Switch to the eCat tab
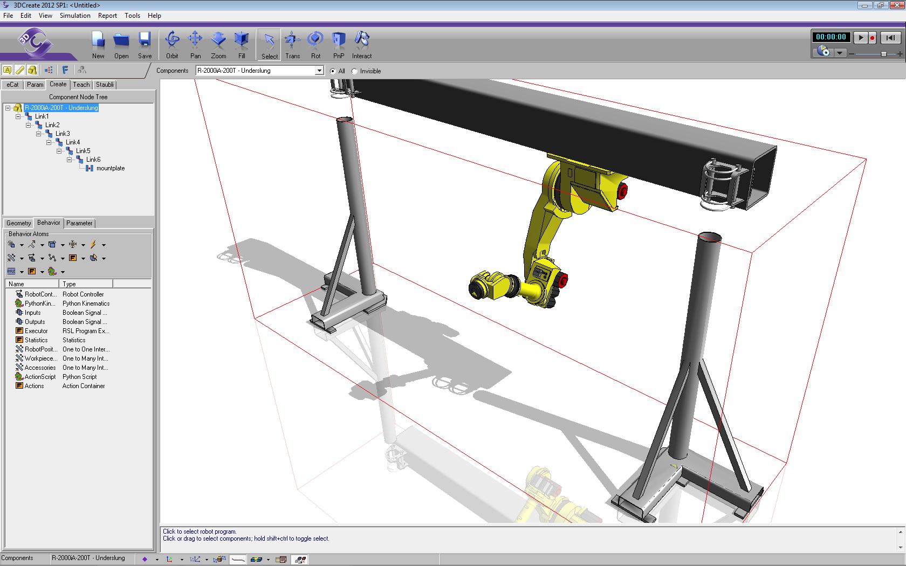 [12, 85]
